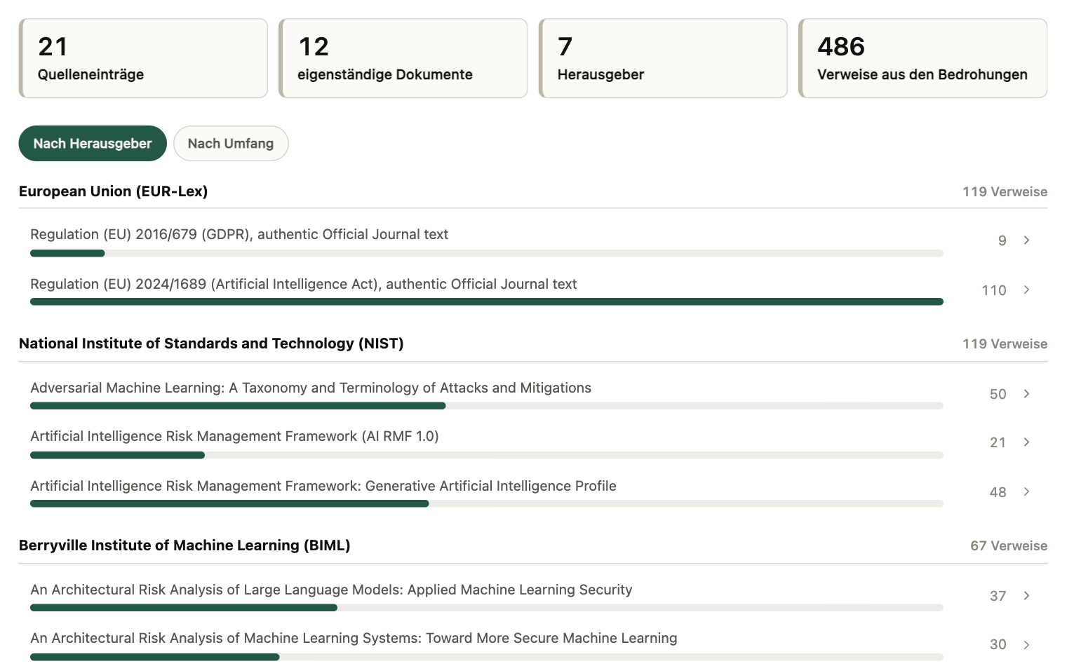
Task: Click the Generative AI Profile progress bar
Action: pos(487,504)
